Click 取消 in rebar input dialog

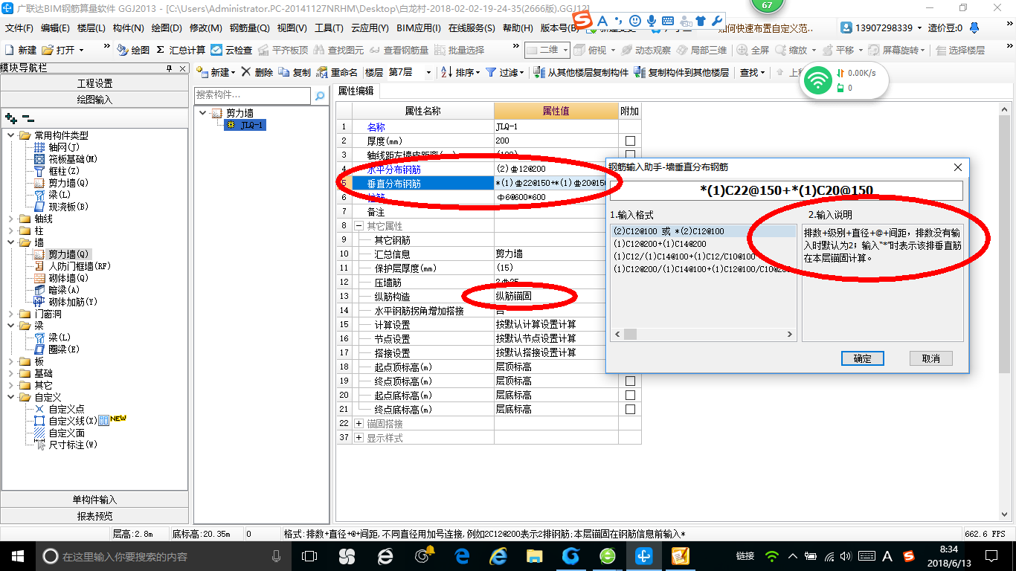[931, 358]
